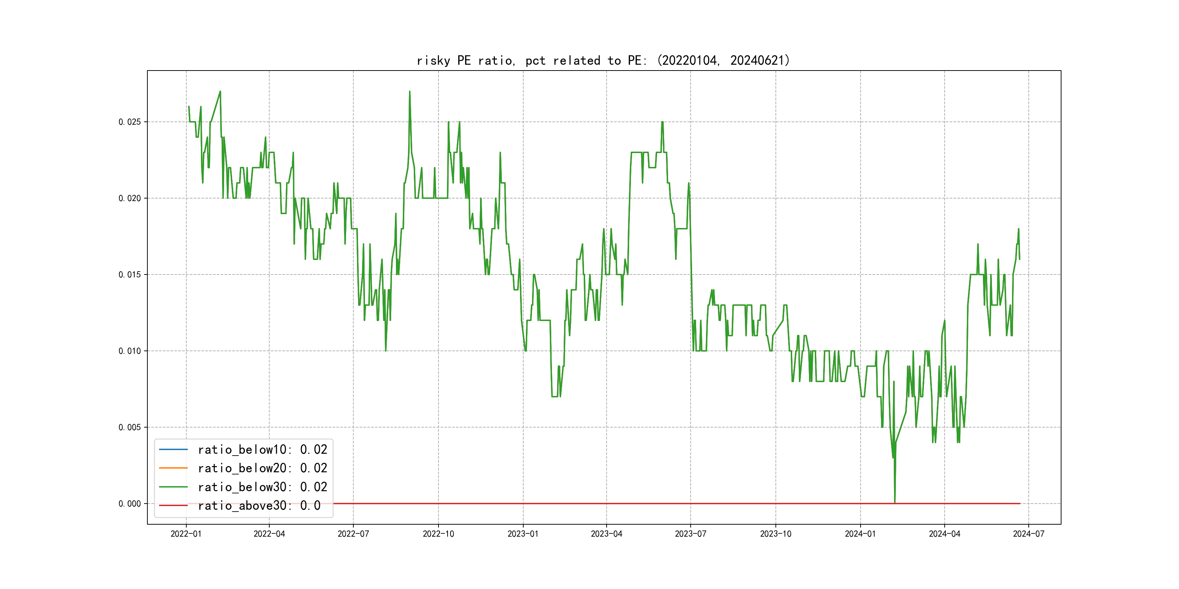Click the 2022-01 x-axis tick label
Screen dimensions: 1179x589
186,534
